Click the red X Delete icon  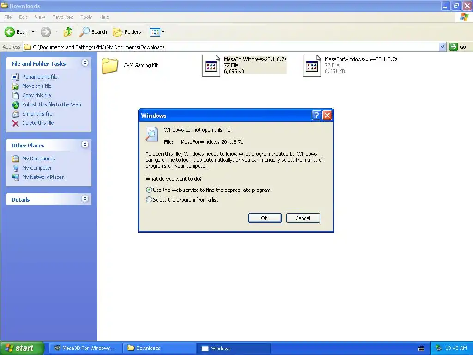click(x=16, y=123)
